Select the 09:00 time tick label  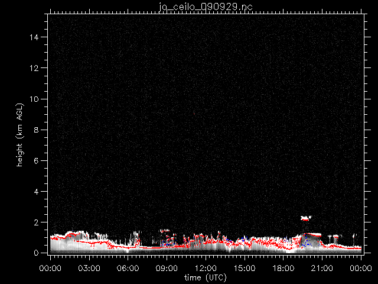coord(167,268)
